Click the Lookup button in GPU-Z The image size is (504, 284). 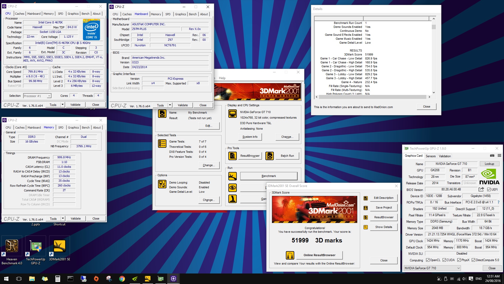point(489,164)
